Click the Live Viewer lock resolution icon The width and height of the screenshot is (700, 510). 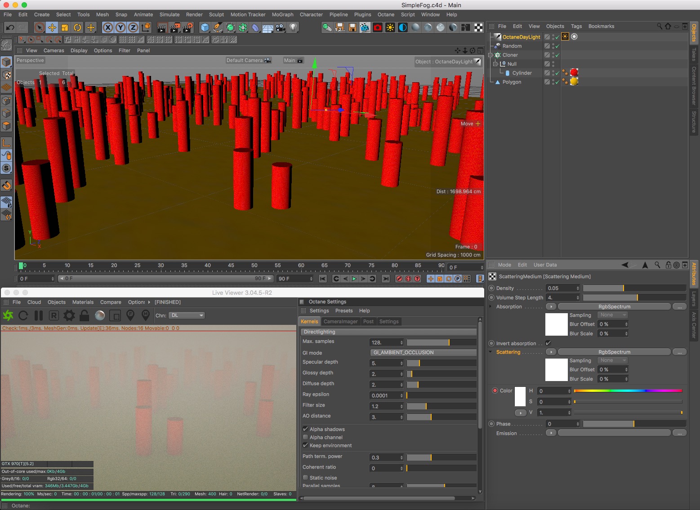pos(84,315)
